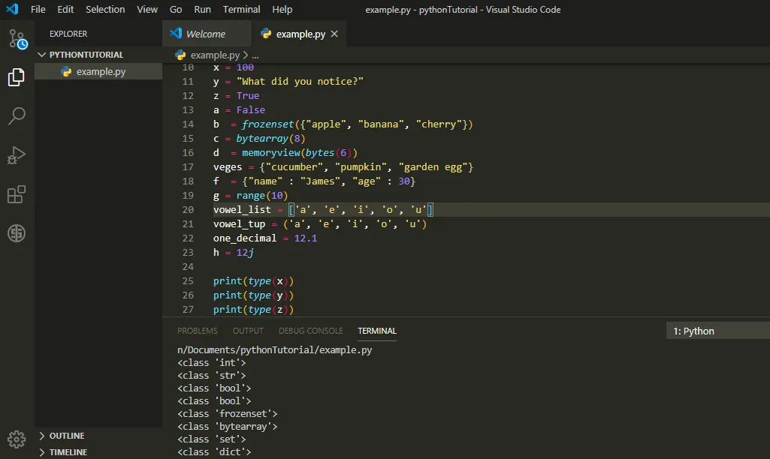Click the veges variable on line 17

(x=228, y=167)
